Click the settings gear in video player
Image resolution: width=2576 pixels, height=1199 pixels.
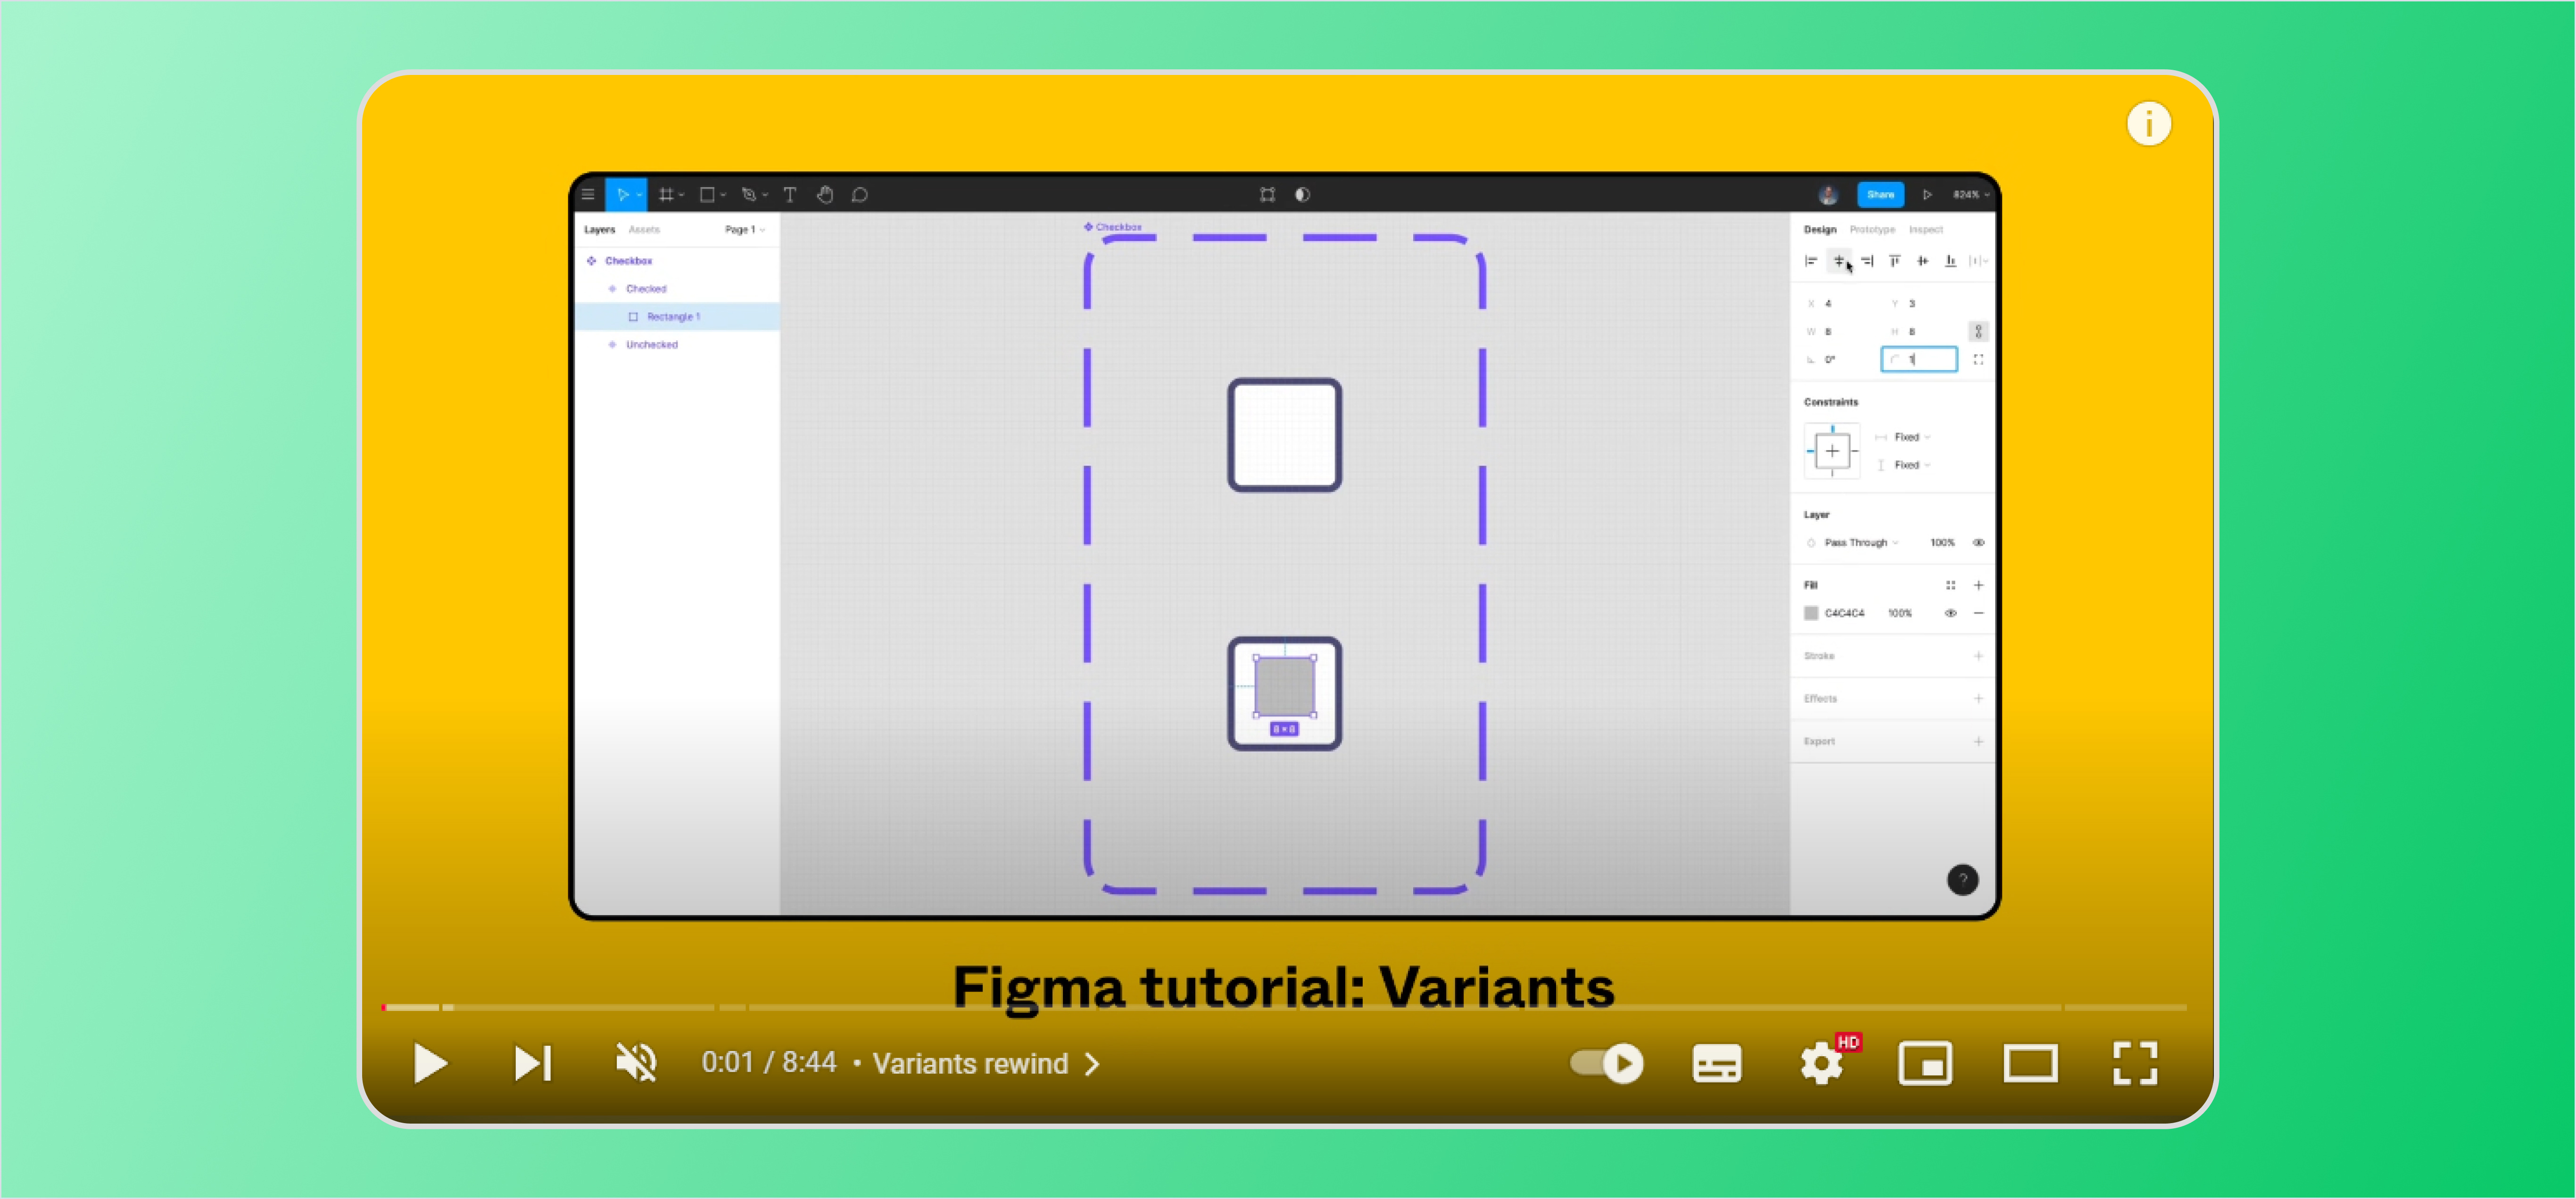pos(1820,1063)
